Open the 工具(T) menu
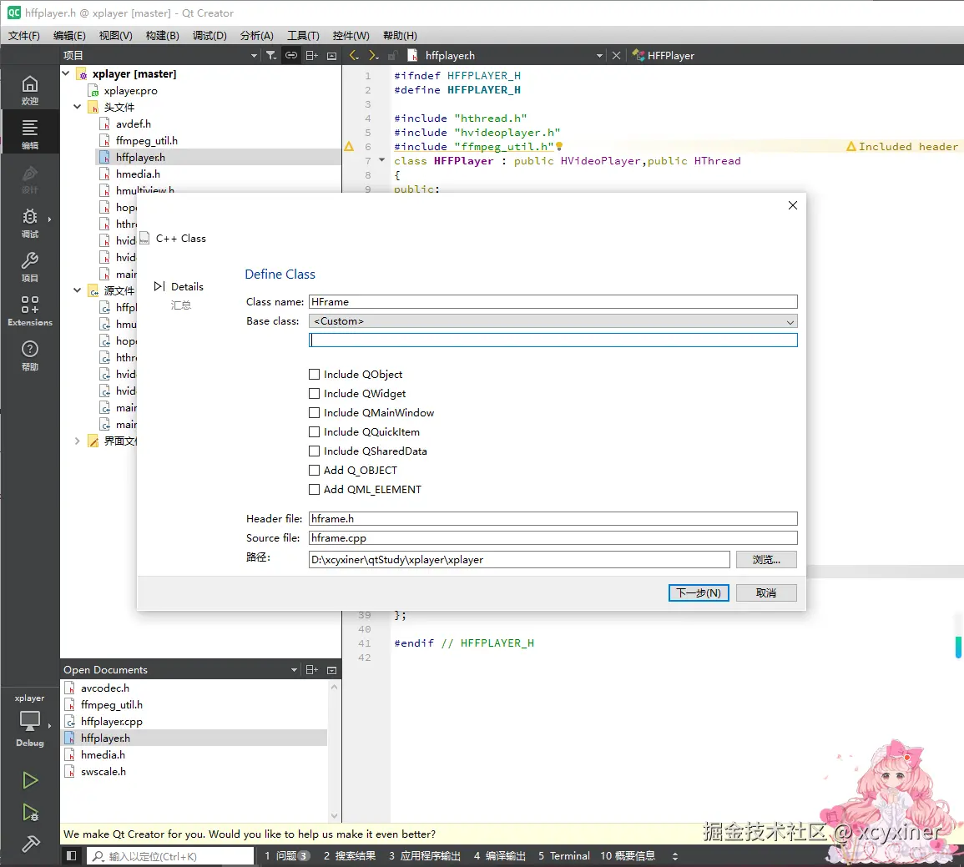This screenshot has height=867, width=964. 303,35
